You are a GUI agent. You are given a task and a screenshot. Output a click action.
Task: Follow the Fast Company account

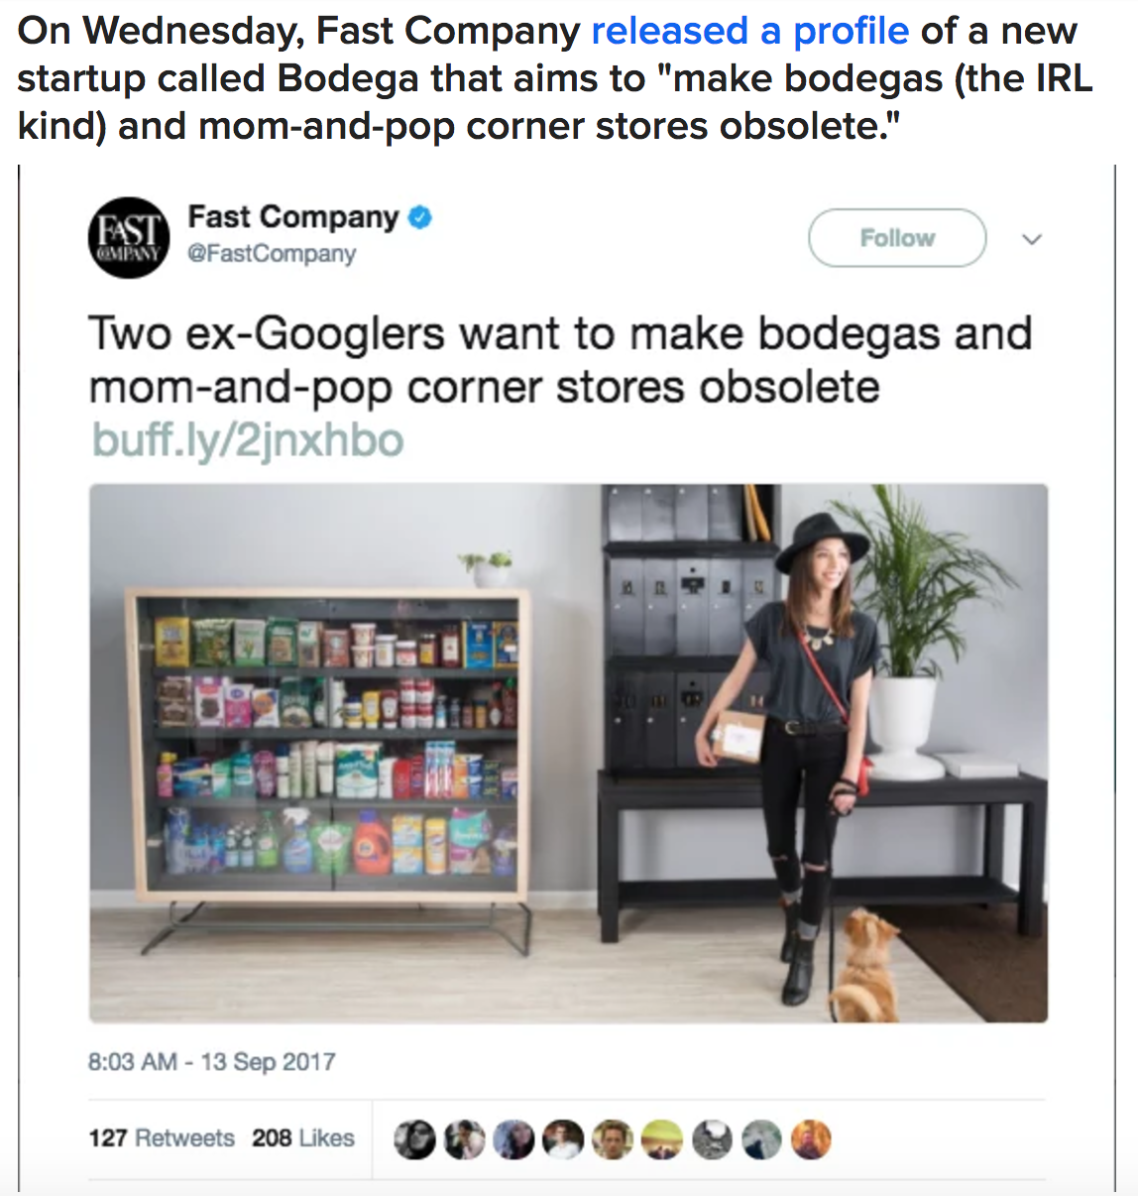[897, 238]
